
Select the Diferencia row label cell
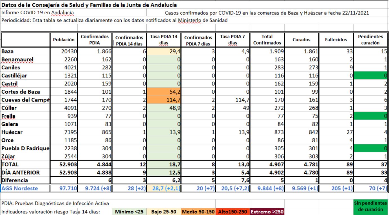25,180
